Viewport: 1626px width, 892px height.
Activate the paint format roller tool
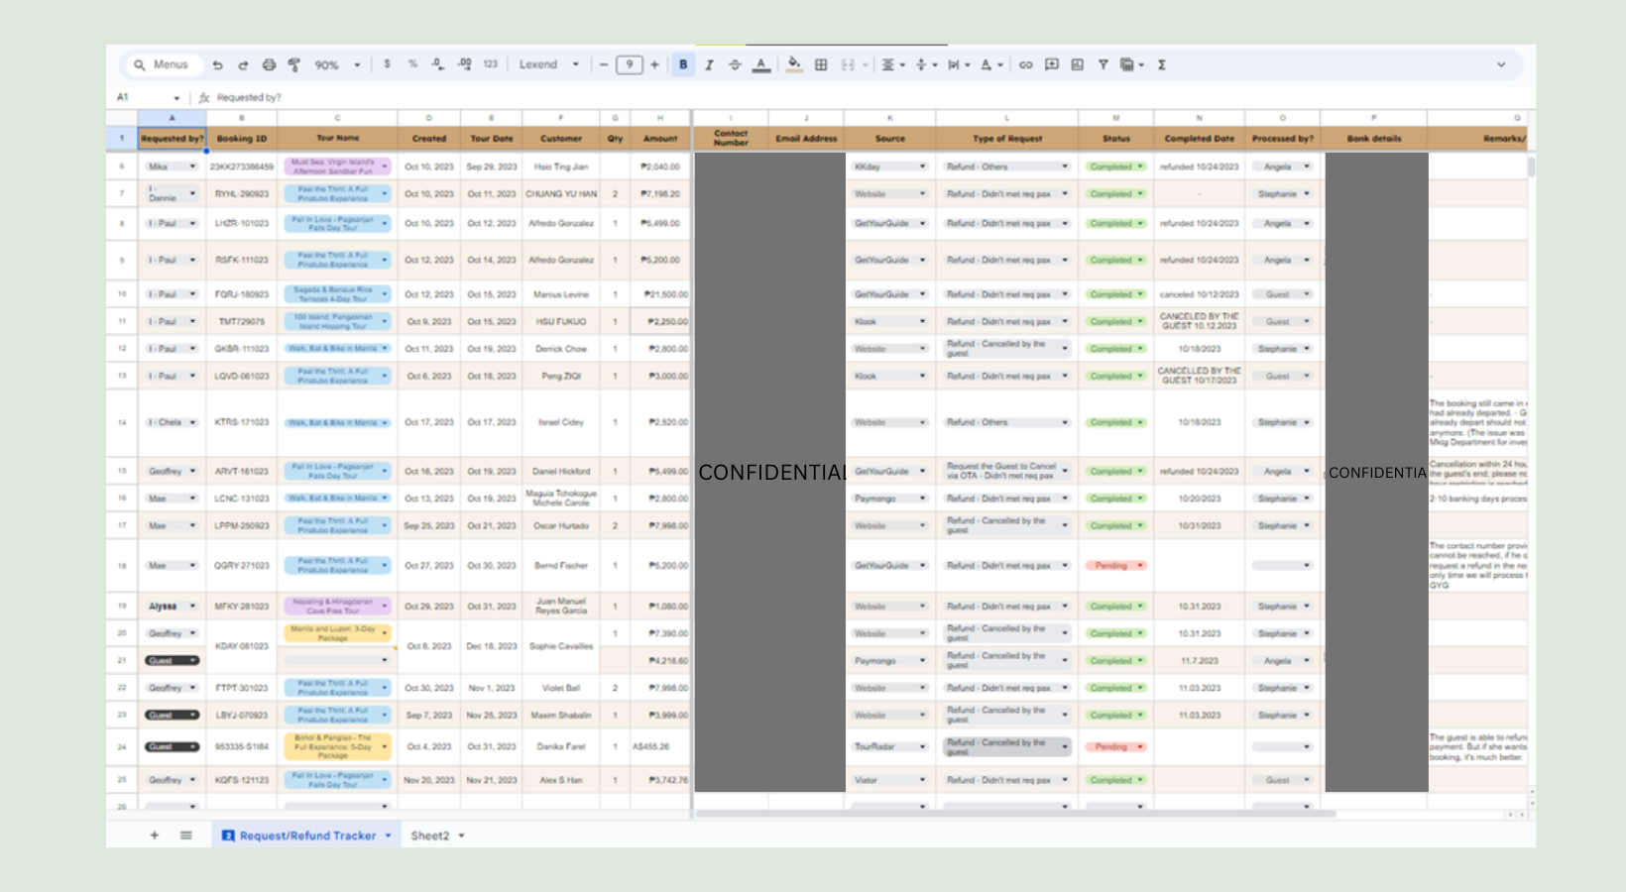(x=294, y=65)
